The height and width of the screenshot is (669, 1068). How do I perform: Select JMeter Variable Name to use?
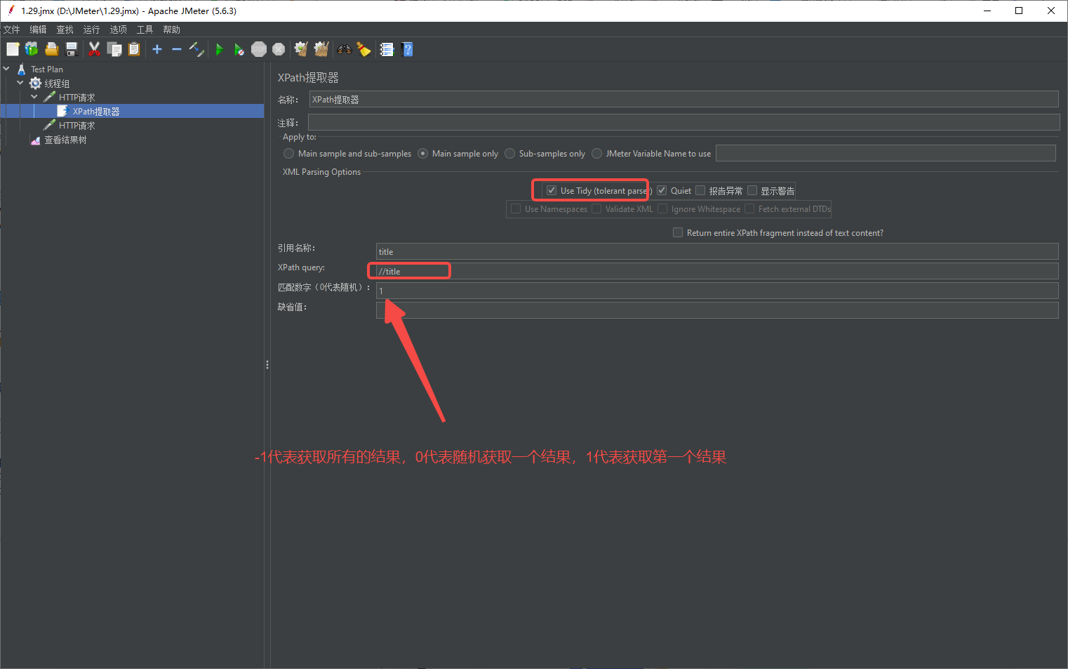(596, 154)
